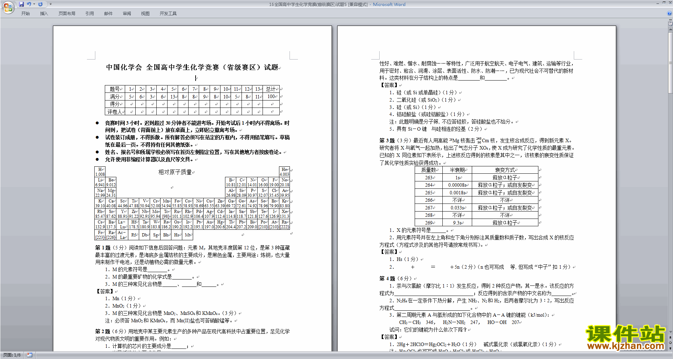The height and width of the screenshot is (359, 673).
Task: Click the scrollbar up arrow
Action: 671,29
